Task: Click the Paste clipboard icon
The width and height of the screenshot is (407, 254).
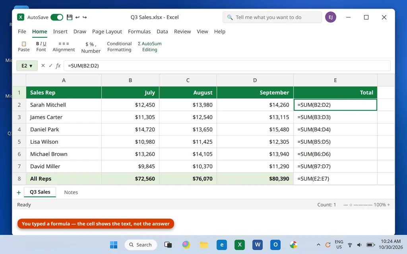Action: (x=23, y=44)
